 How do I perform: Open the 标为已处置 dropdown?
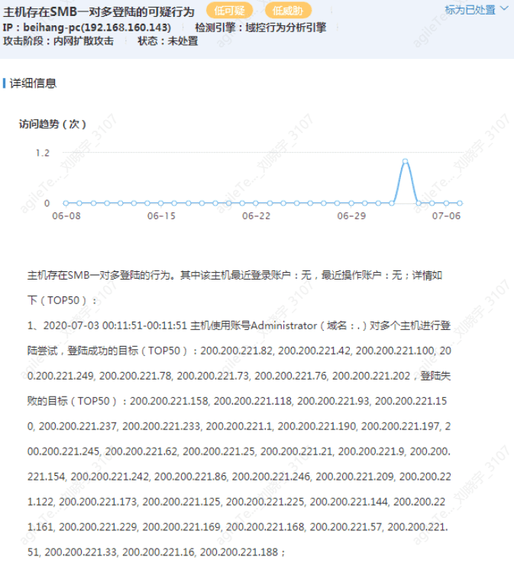pyautogui.click(x=474, y=10)
